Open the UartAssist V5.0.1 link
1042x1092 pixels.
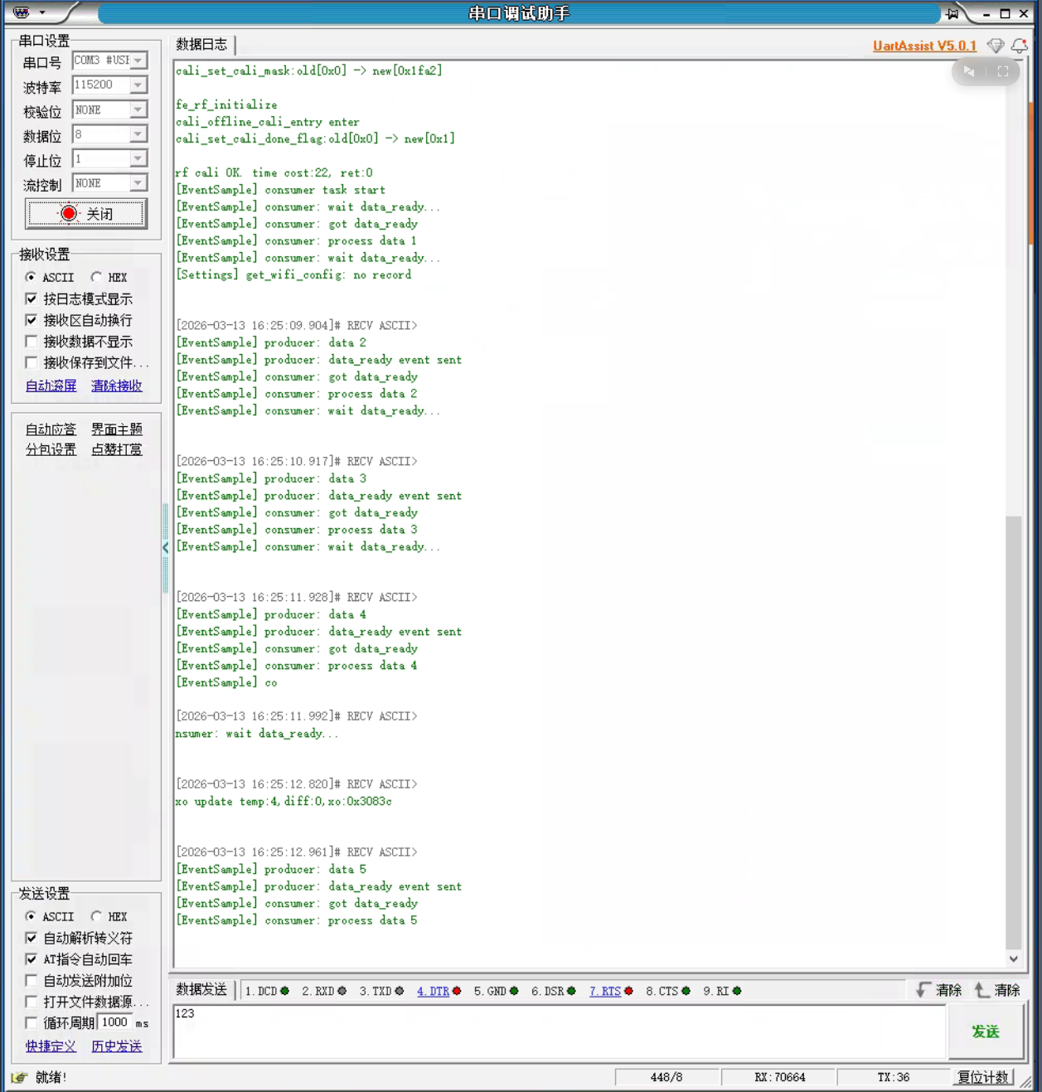point(924,46)
